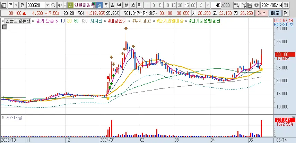Switch to the 초 second period tab

[x=133, y=5]
